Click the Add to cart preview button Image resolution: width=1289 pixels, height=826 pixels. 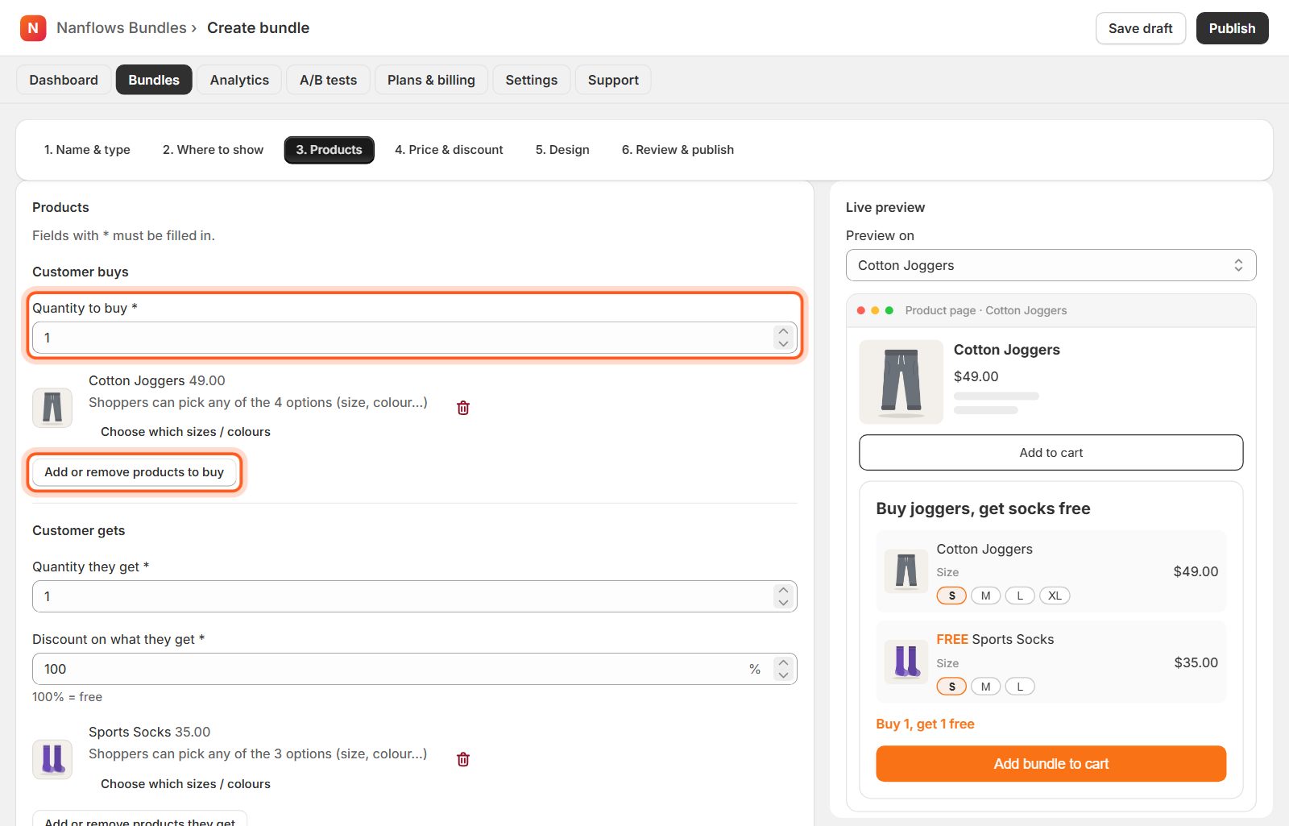[1051, 453]
